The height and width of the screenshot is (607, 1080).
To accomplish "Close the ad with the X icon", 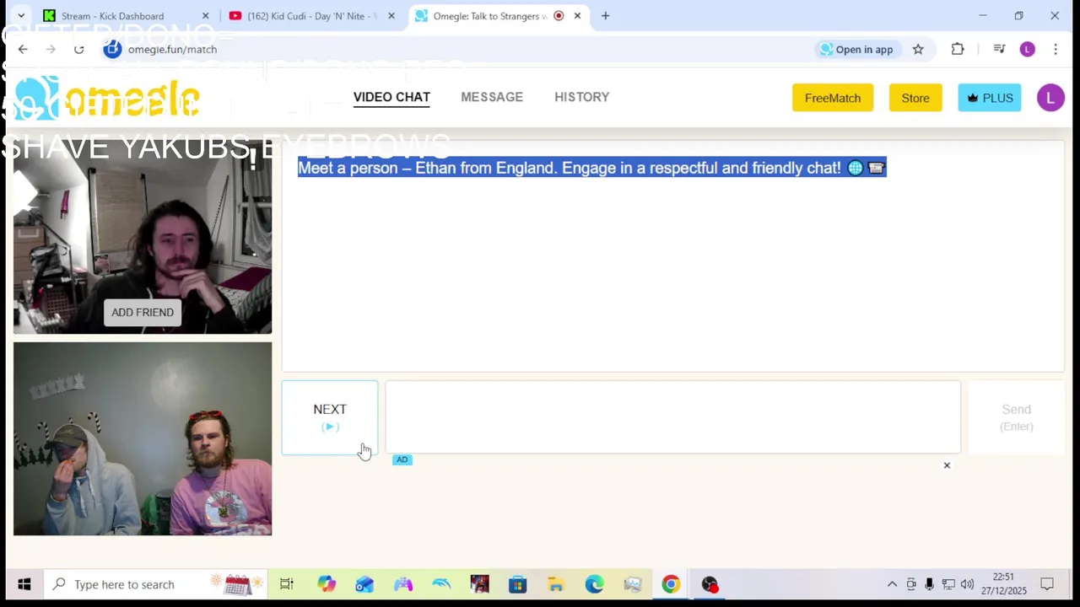I will point(947,465).
